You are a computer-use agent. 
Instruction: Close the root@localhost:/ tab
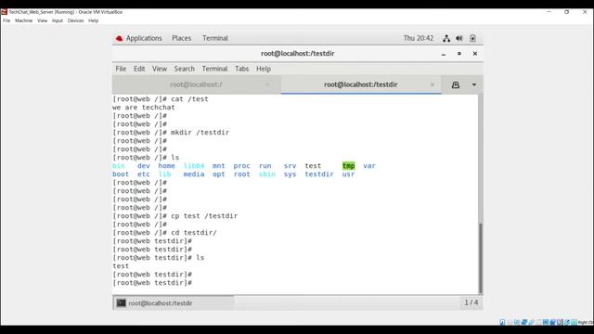click(x=267, y=84)
